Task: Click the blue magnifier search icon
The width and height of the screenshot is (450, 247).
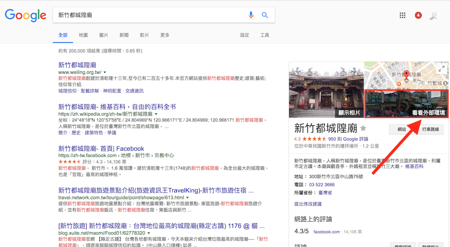Action: [x=265, y=15]
